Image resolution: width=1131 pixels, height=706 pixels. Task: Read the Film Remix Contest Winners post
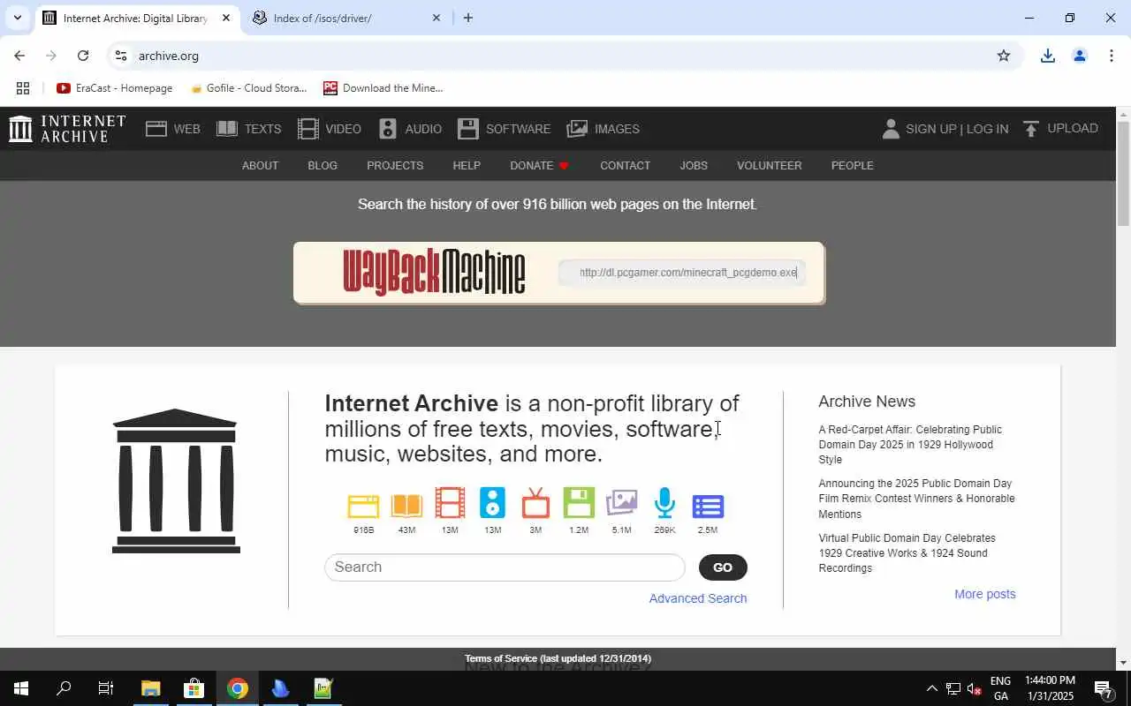pyautogui.click(x=916, y=499)
